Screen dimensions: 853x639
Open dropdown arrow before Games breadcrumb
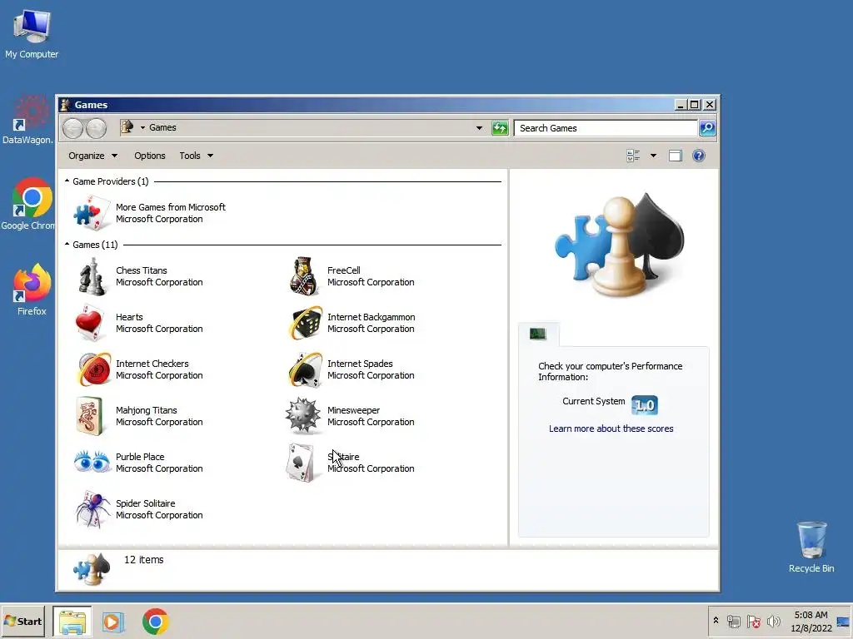point(142,127)
